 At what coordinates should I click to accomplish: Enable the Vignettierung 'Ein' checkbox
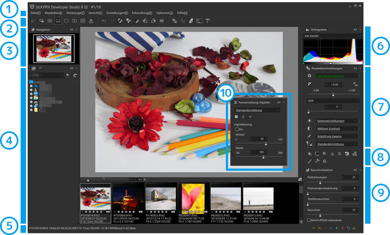(x=237, y=130)
